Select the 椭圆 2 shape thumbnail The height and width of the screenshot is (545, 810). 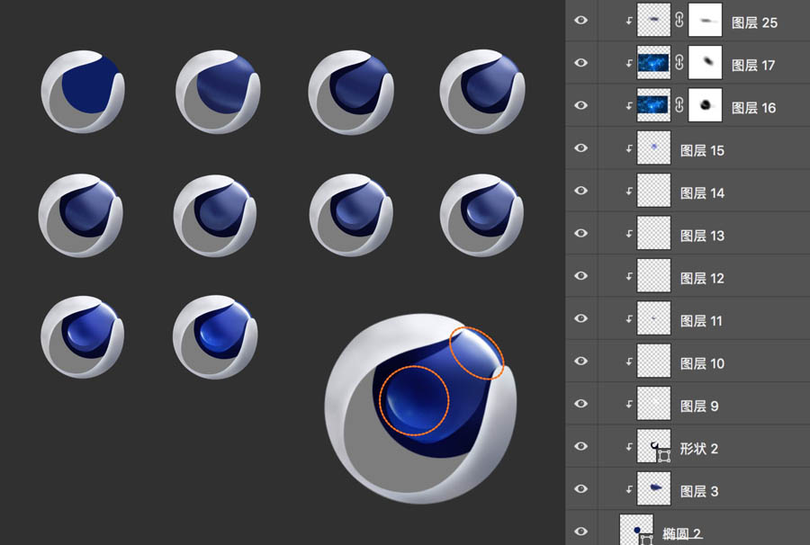[636, 530]
